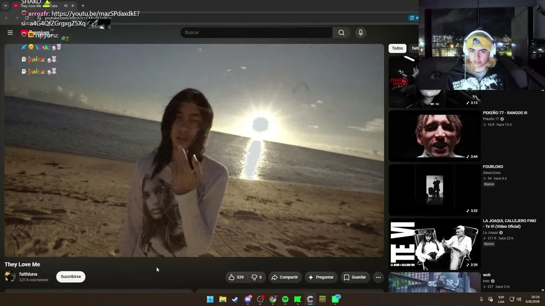Screen dimensions: 545x306
Task: Start voice search with the microphone icon
Action: click(361, 33)
